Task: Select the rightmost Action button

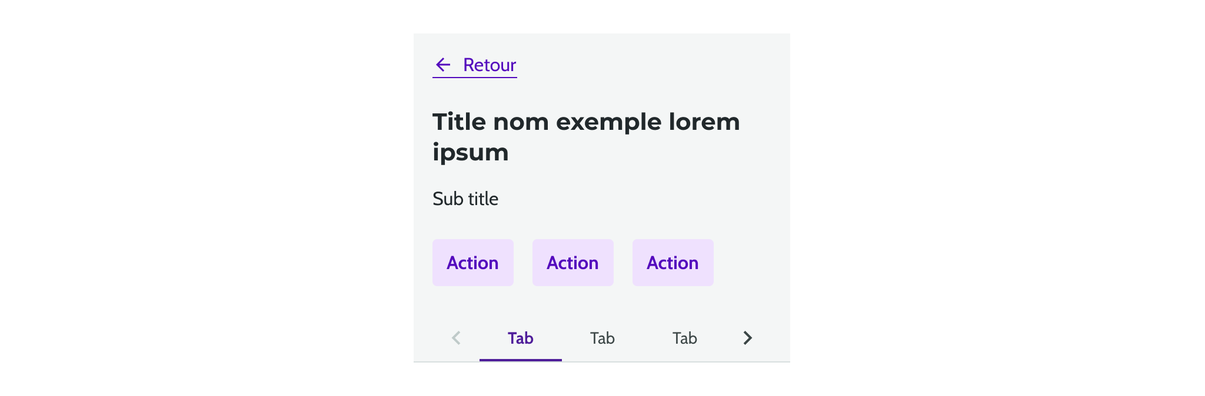Action: pyautogui.click(x=673, y=263)
